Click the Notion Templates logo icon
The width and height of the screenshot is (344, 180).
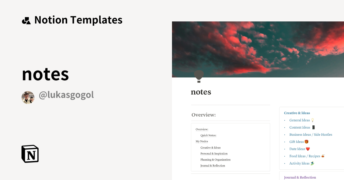[x=26, y=20]
